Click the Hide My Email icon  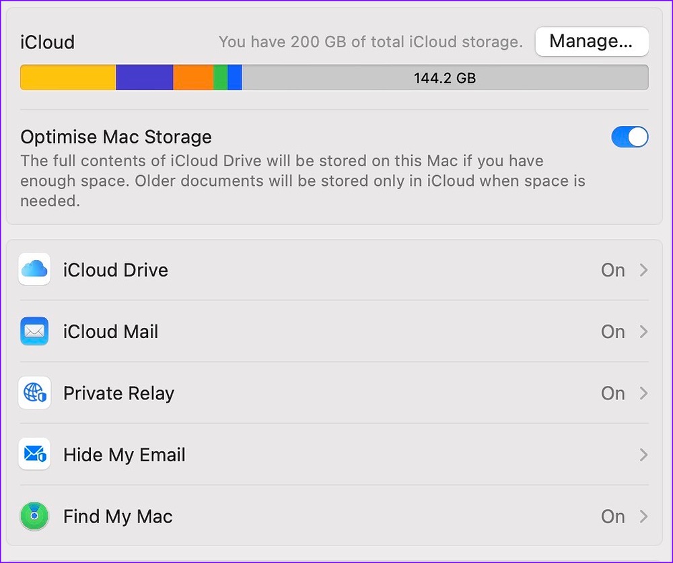point(34,455)
